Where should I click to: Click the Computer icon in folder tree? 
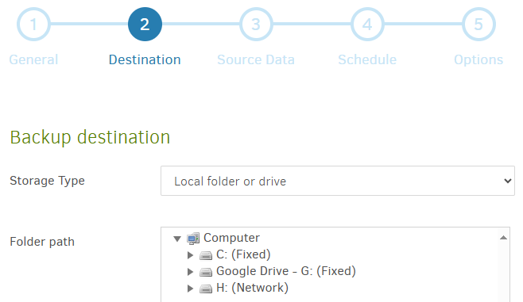point(193,238)
